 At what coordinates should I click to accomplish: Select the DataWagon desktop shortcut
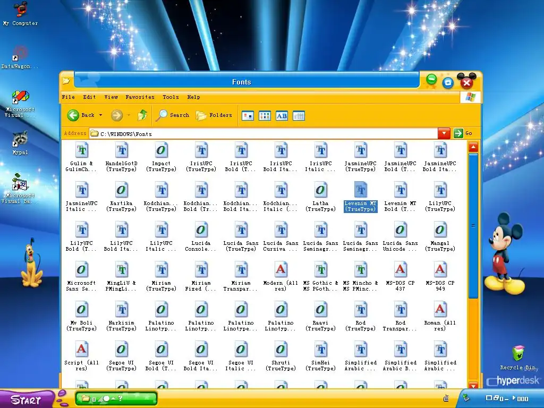[20, 57]
